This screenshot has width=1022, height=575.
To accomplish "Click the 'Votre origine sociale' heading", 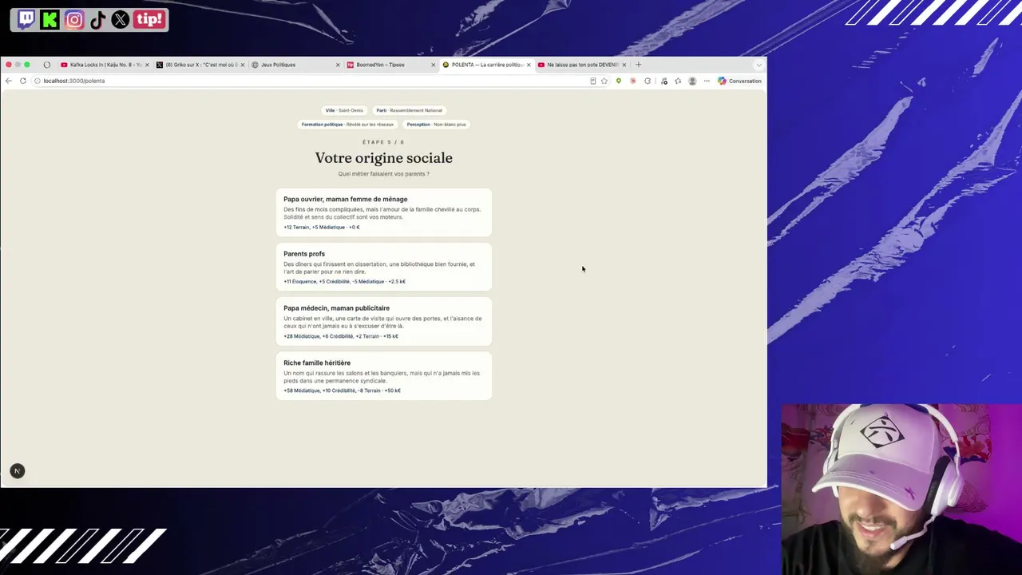I will click(383, 158).
